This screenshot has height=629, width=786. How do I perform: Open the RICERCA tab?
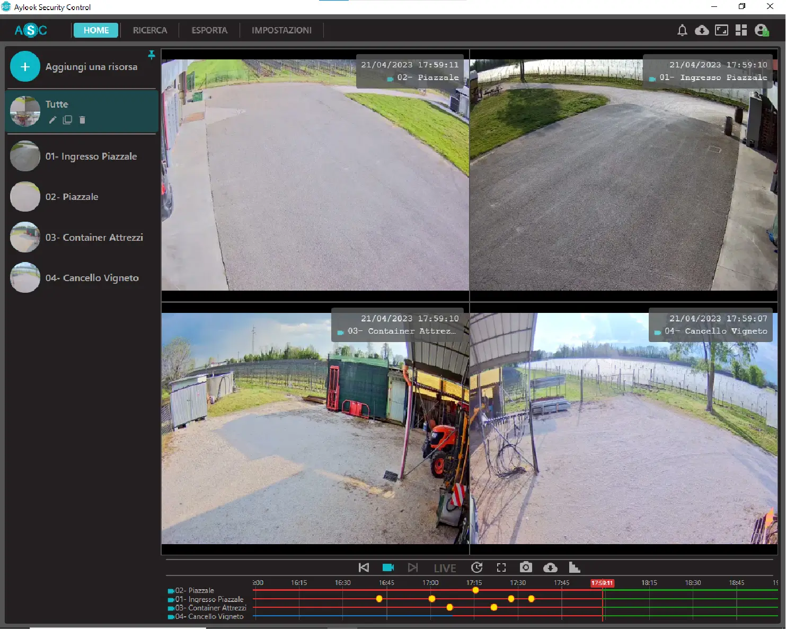pyautogui.click(x=150, y=30)
